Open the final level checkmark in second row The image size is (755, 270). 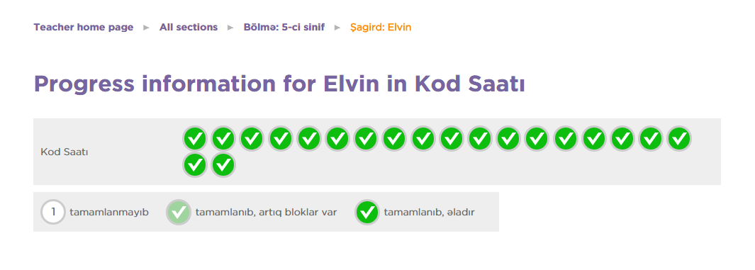(x=223, y=164)
